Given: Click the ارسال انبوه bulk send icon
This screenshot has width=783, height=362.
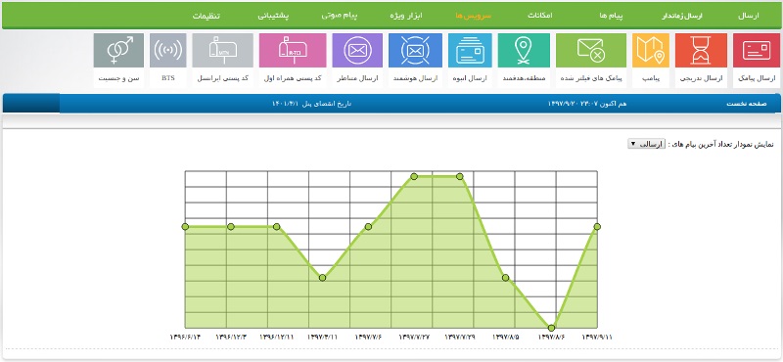Looking at the screenshot, I should 470,51.
